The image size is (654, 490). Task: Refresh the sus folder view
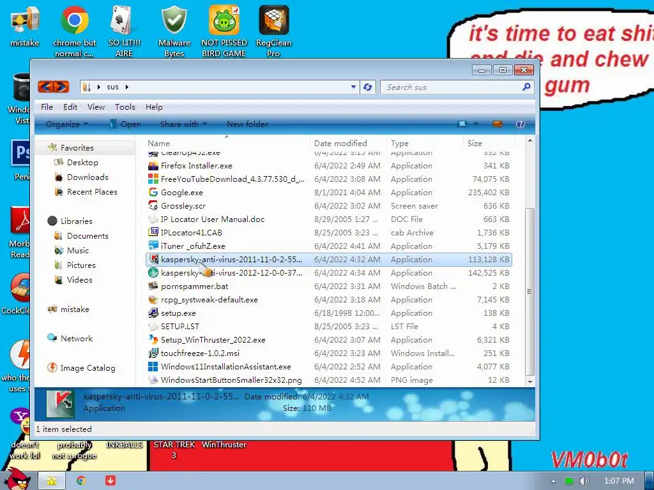coord(367,87)
